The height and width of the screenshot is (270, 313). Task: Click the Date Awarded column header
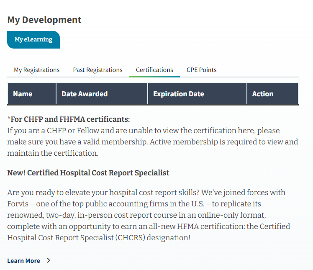[x=85, y=94]
